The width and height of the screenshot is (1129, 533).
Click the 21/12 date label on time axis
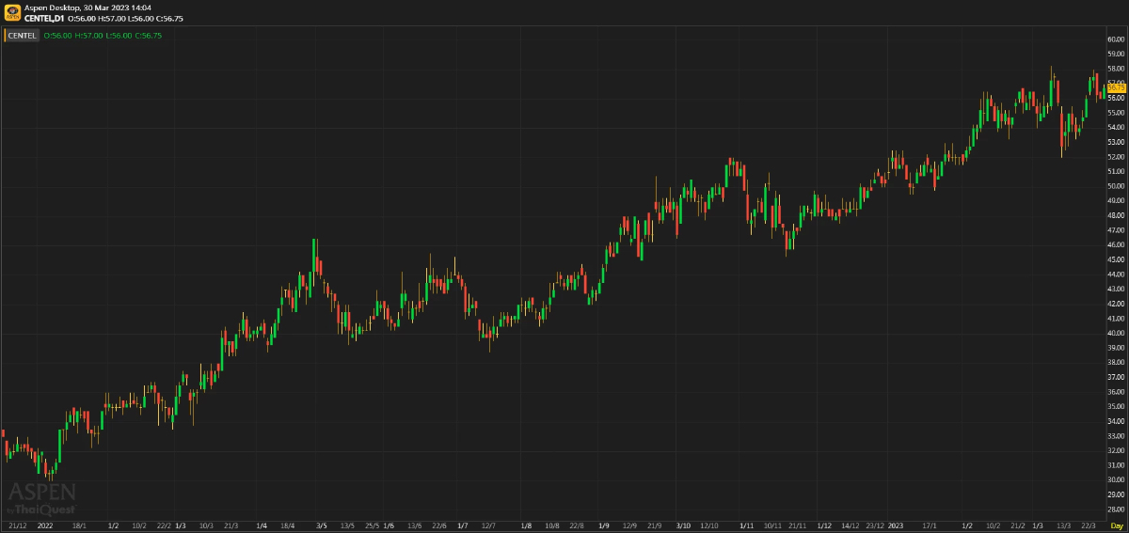18,525
